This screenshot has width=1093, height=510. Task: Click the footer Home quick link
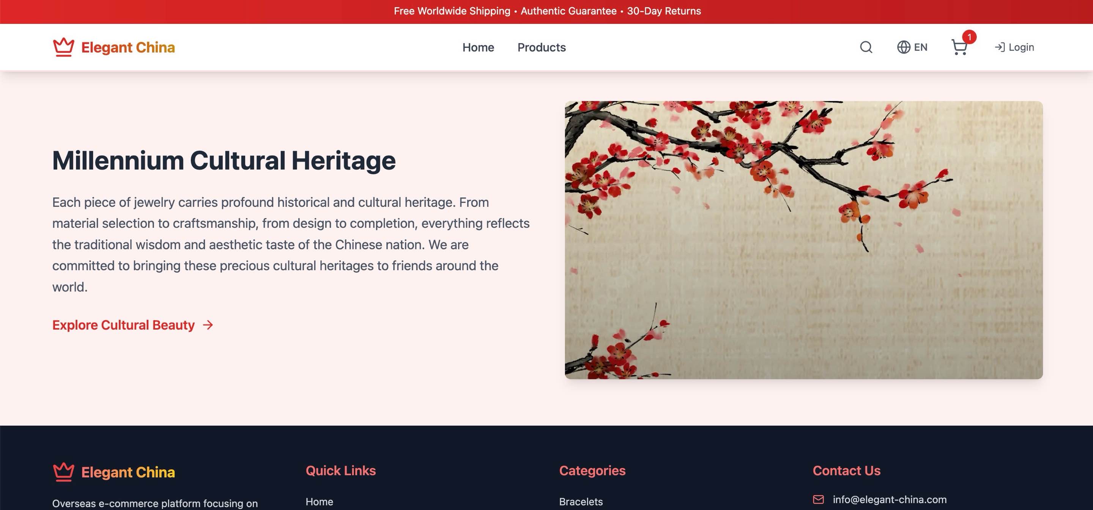[x=319, y=502]
